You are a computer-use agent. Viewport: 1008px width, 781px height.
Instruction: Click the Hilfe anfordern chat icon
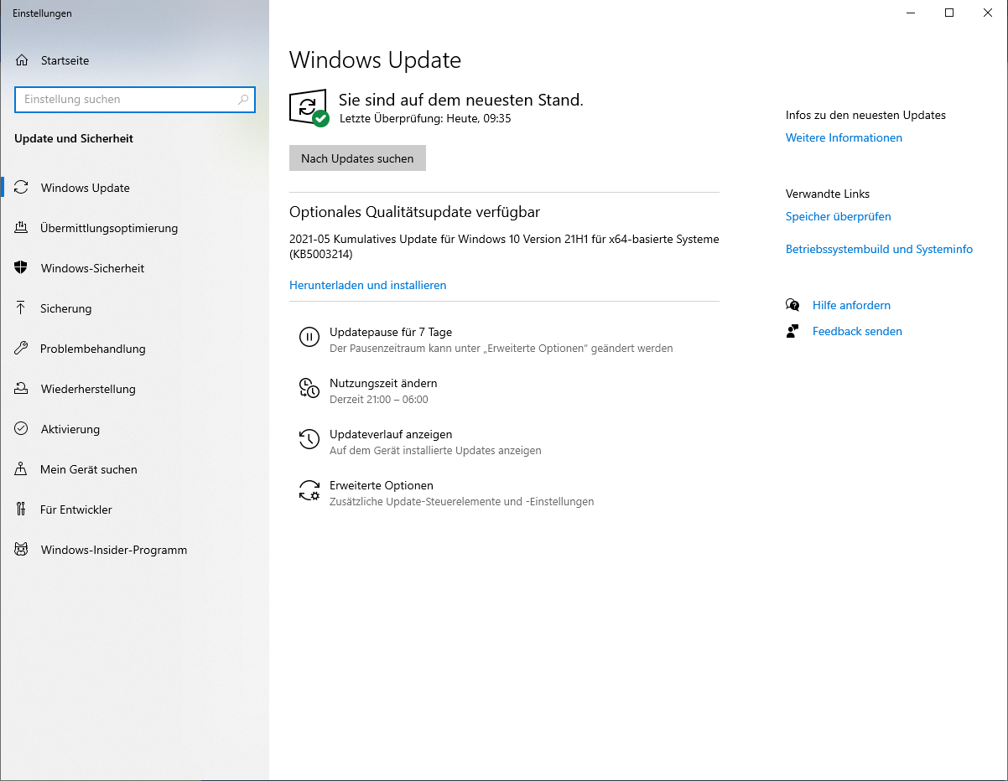click(x=792, y=305)
